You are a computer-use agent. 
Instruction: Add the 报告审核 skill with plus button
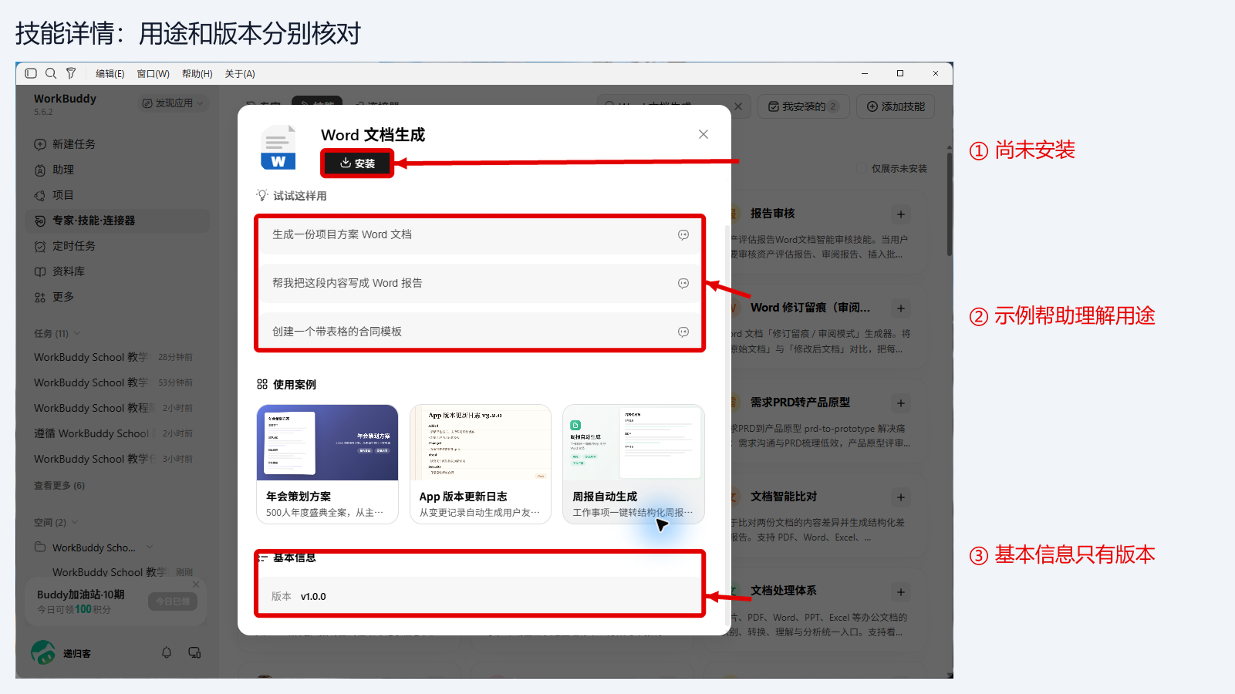point(901,214)
